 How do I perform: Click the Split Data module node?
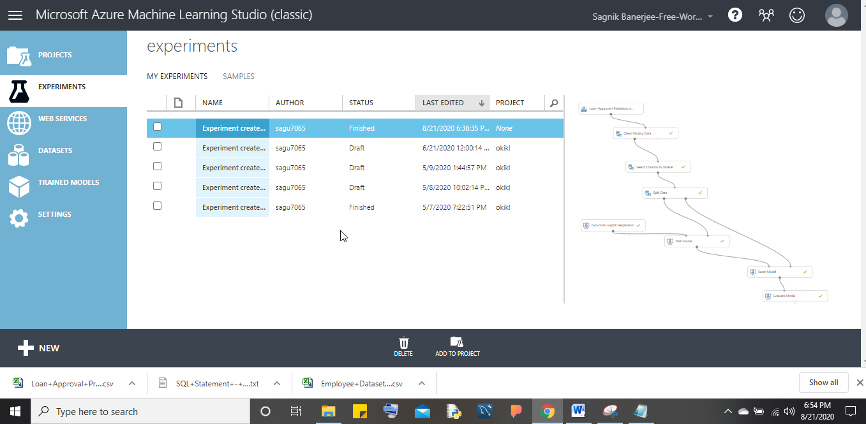tap(675, 193)
